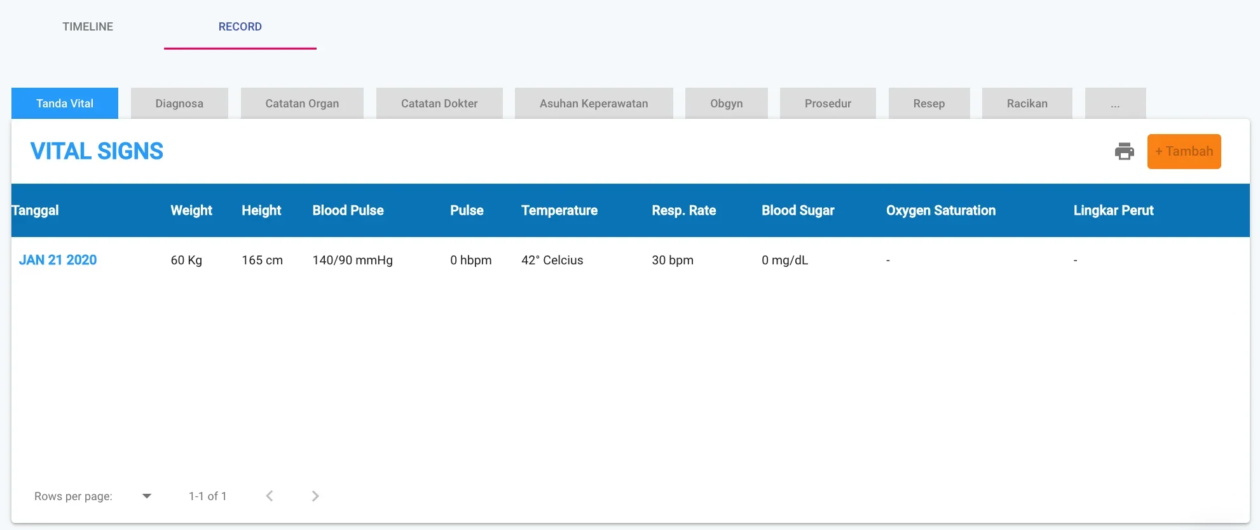Screen dimensions: 1260x530
Task: Click the Oxygen Saturation column header
Action: [941, 210]
